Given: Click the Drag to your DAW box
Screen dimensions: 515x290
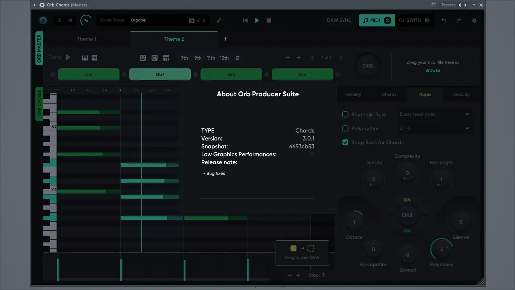Looking at the screenshot, I should click(302, 253).
